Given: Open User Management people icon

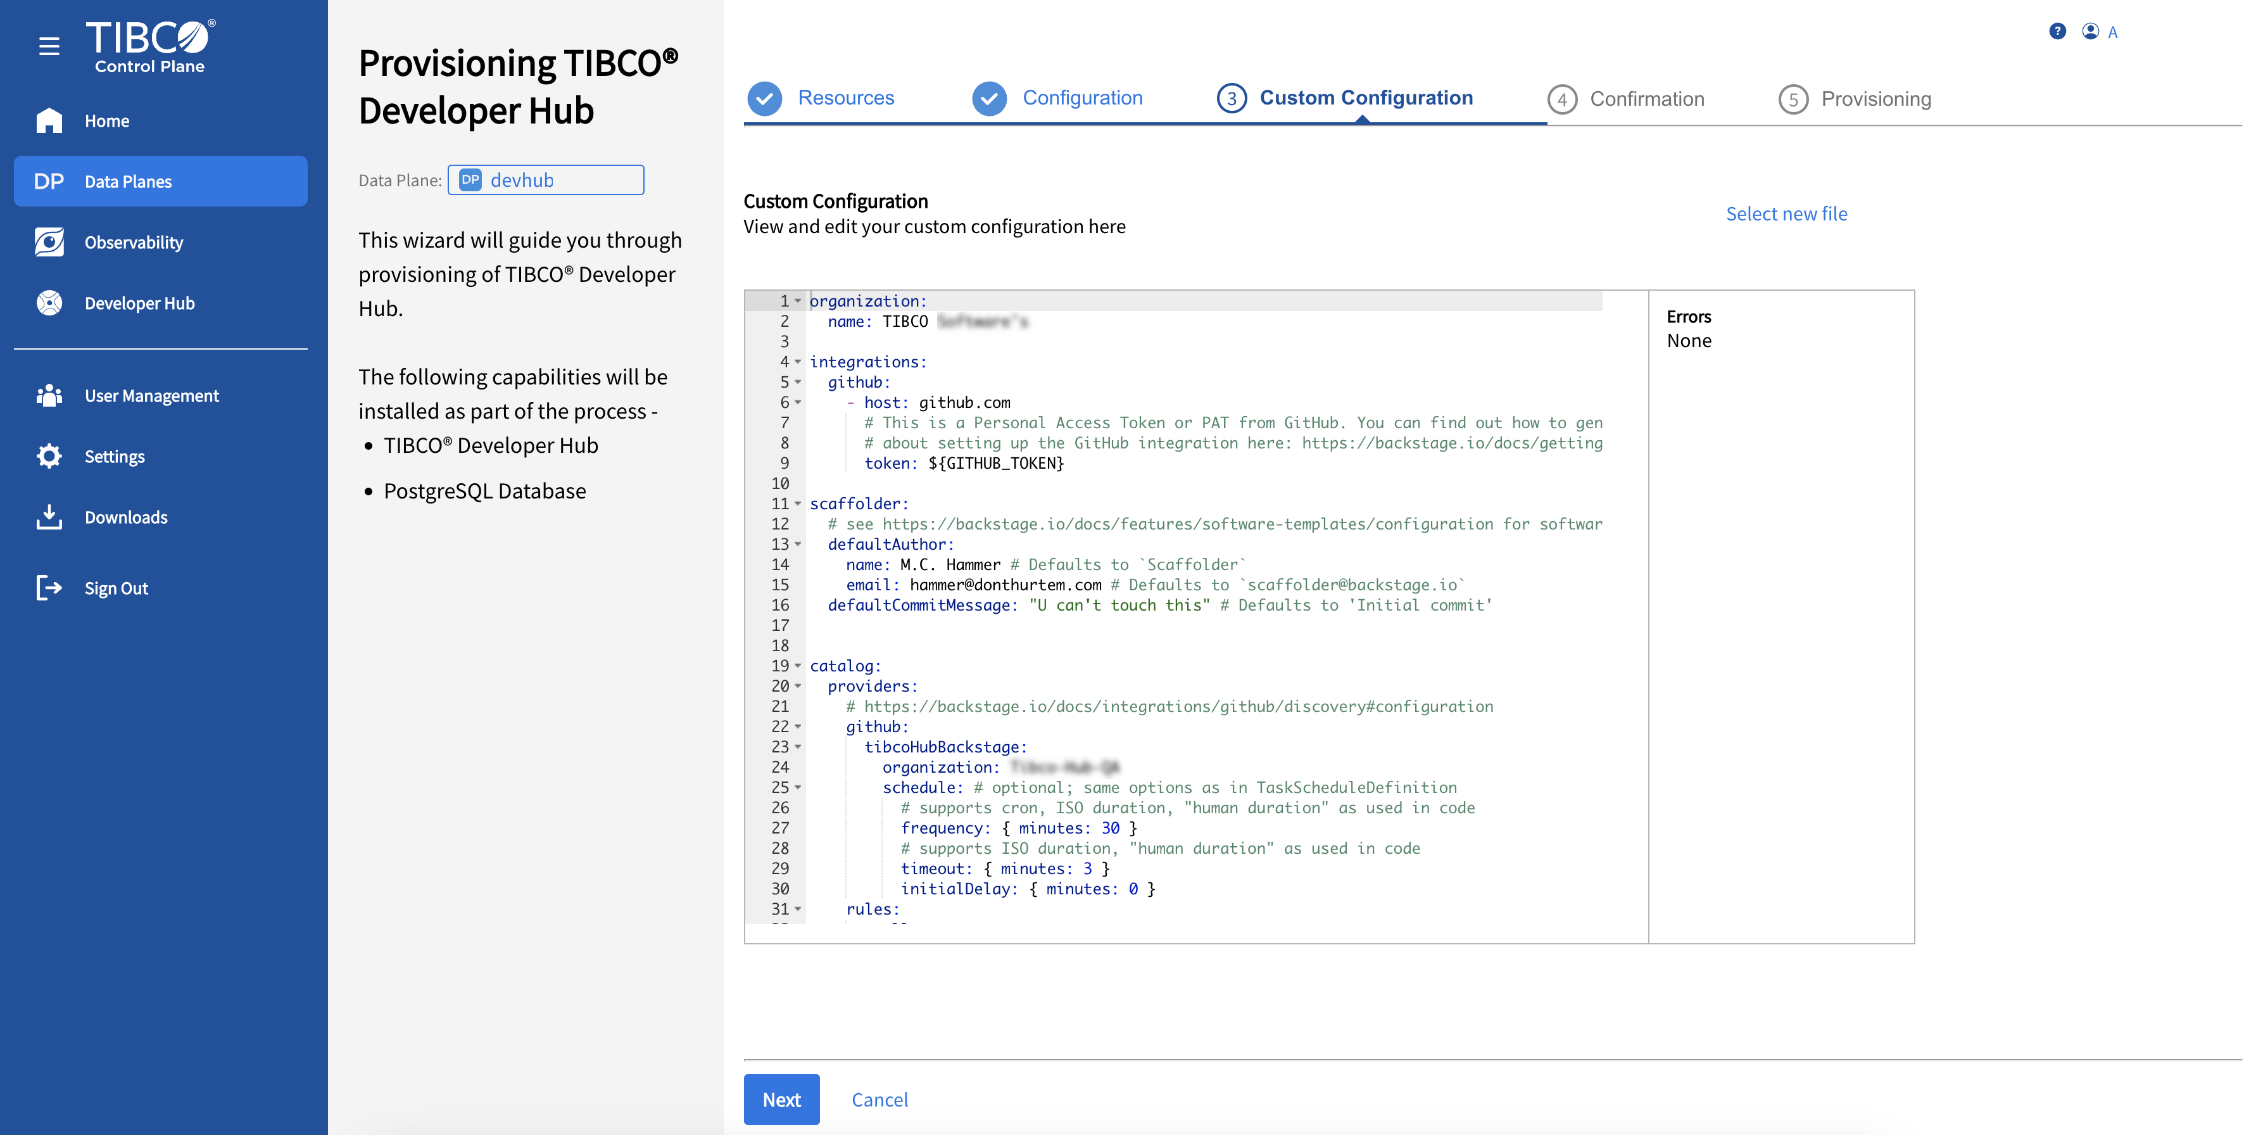Looking at the screenshot, I should pos(49,395).
